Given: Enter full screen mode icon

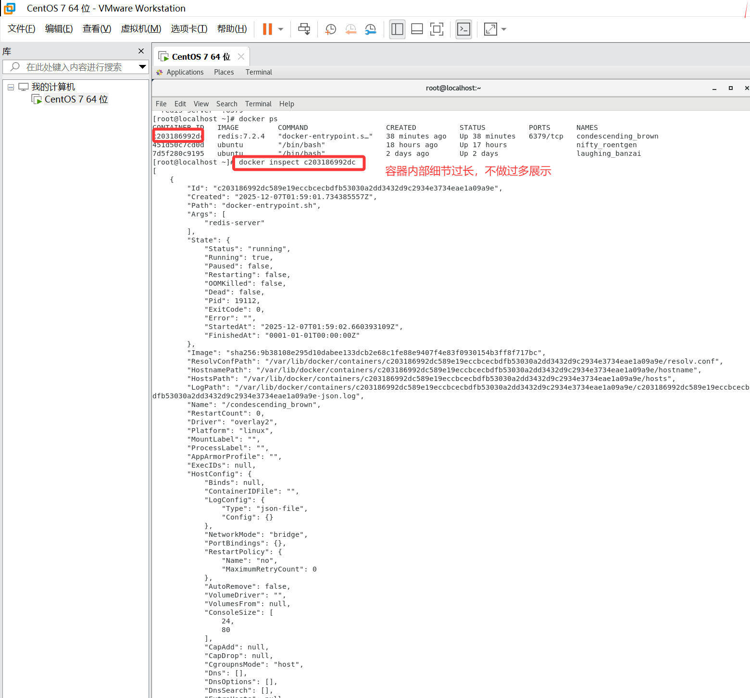Looking at the screenshot, I should point(437,29).
